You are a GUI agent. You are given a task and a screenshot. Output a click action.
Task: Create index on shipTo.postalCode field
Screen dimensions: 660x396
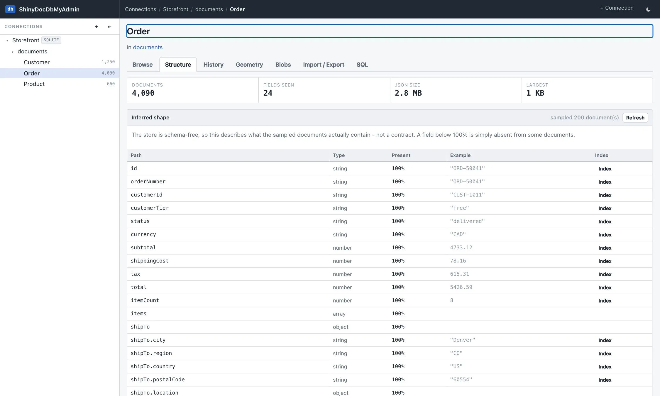point(605,380)
